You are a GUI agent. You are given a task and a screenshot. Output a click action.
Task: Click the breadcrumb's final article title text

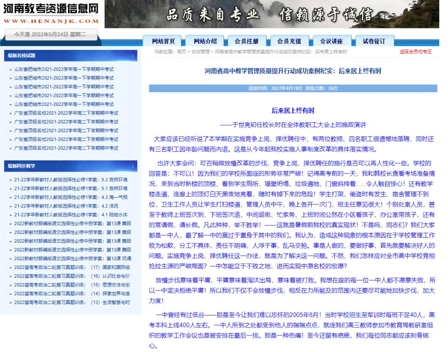(280, 52)
